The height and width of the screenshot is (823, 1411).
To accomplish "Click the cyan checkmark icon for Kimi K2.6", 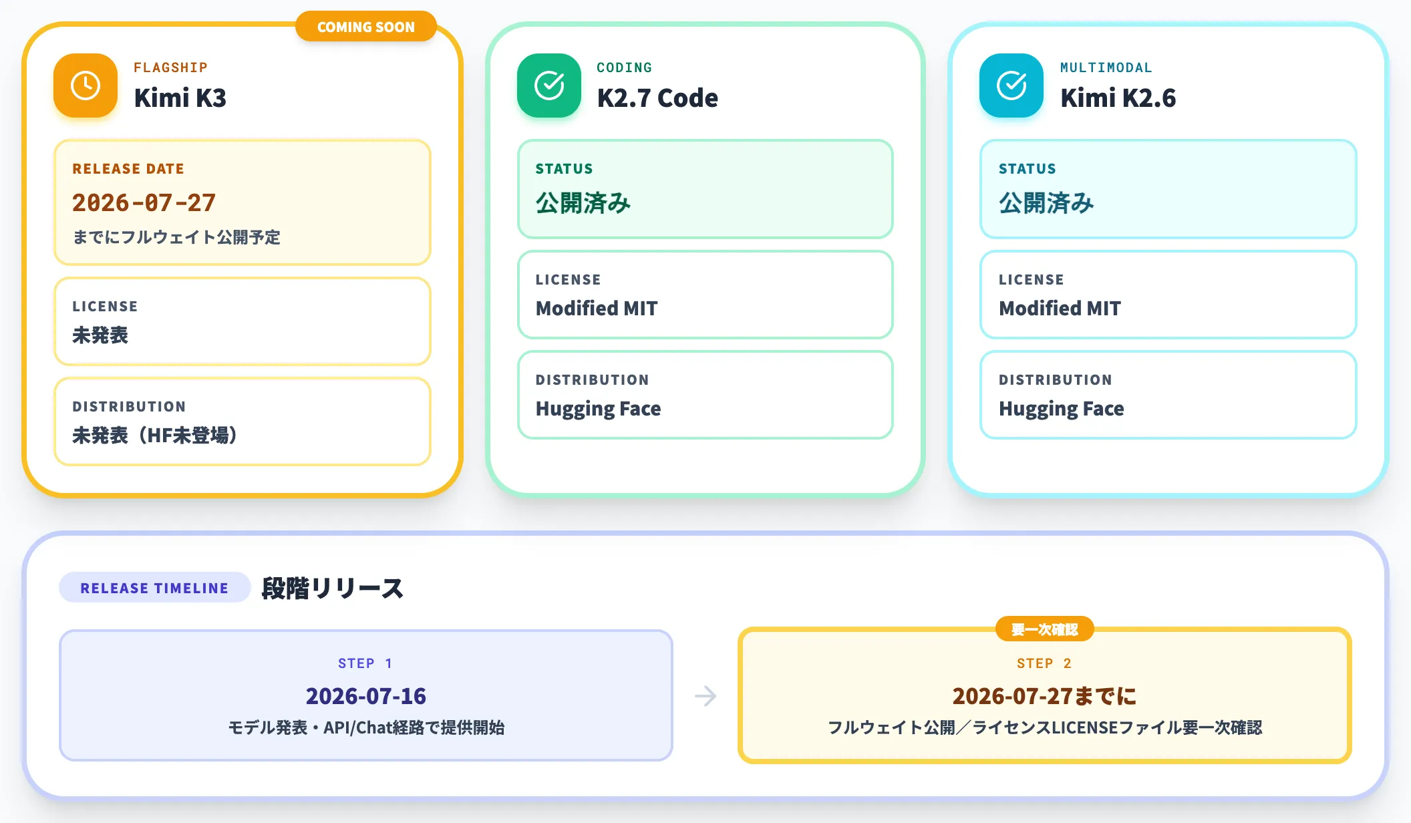I will [x=1011, y=86].
